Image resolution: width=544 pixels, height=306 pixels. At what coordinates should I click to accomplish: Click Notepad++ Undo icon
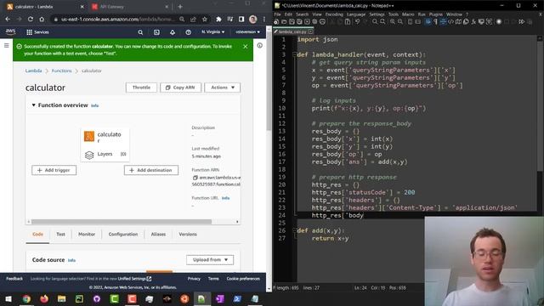pos(357,21)
